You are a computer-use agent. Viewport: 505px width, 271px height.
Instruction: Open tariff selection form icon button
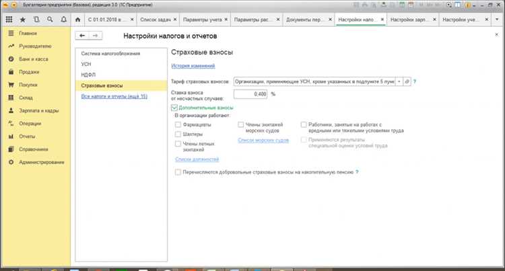(x=407, y=81)
